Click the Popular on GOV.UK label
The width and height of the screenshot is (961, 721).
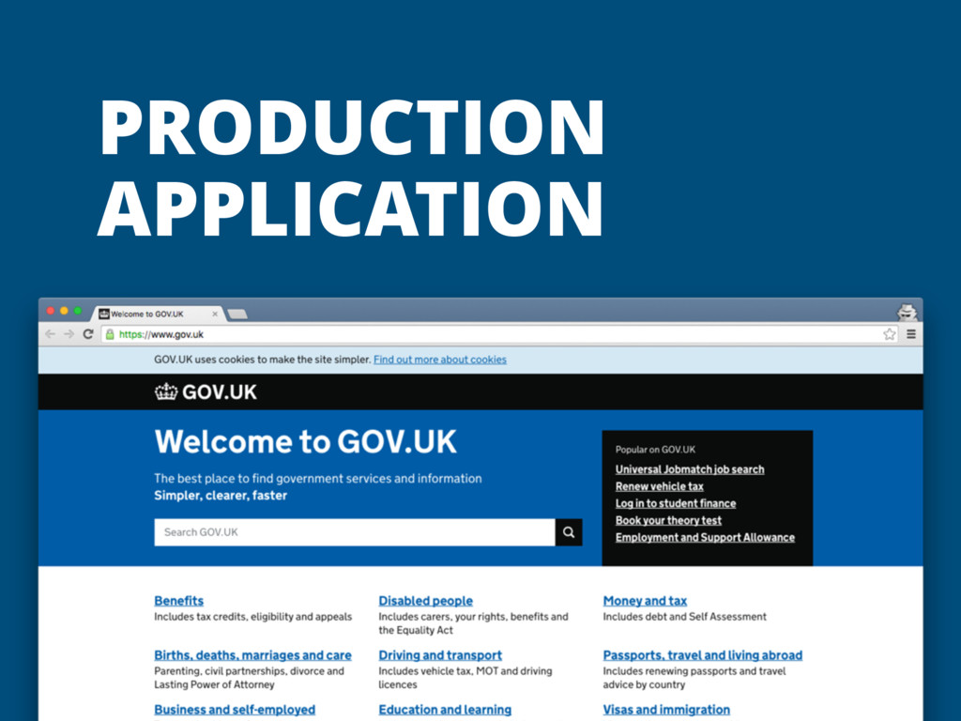pos(655,450)
